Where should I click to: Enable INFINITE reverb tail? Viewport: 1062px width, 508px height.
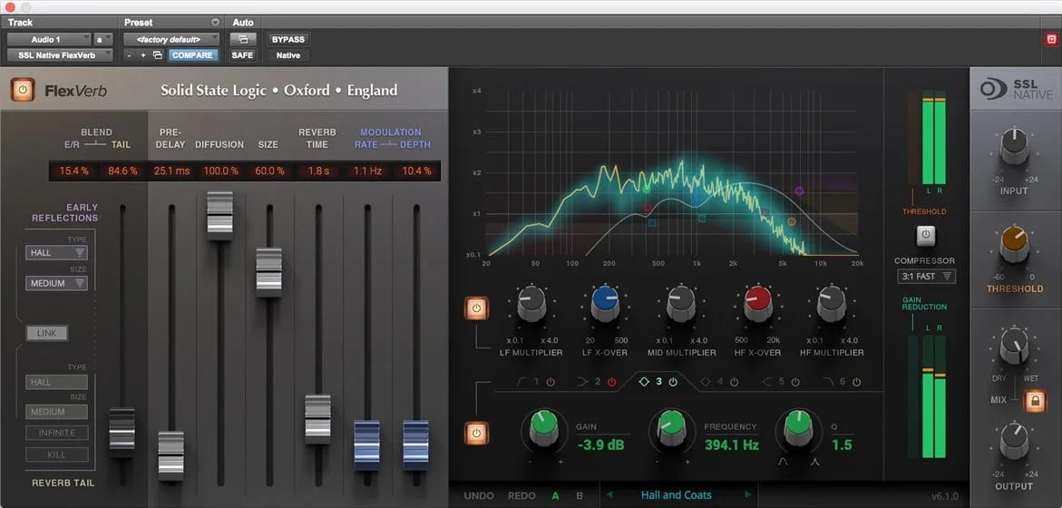(x=57, y=432)
